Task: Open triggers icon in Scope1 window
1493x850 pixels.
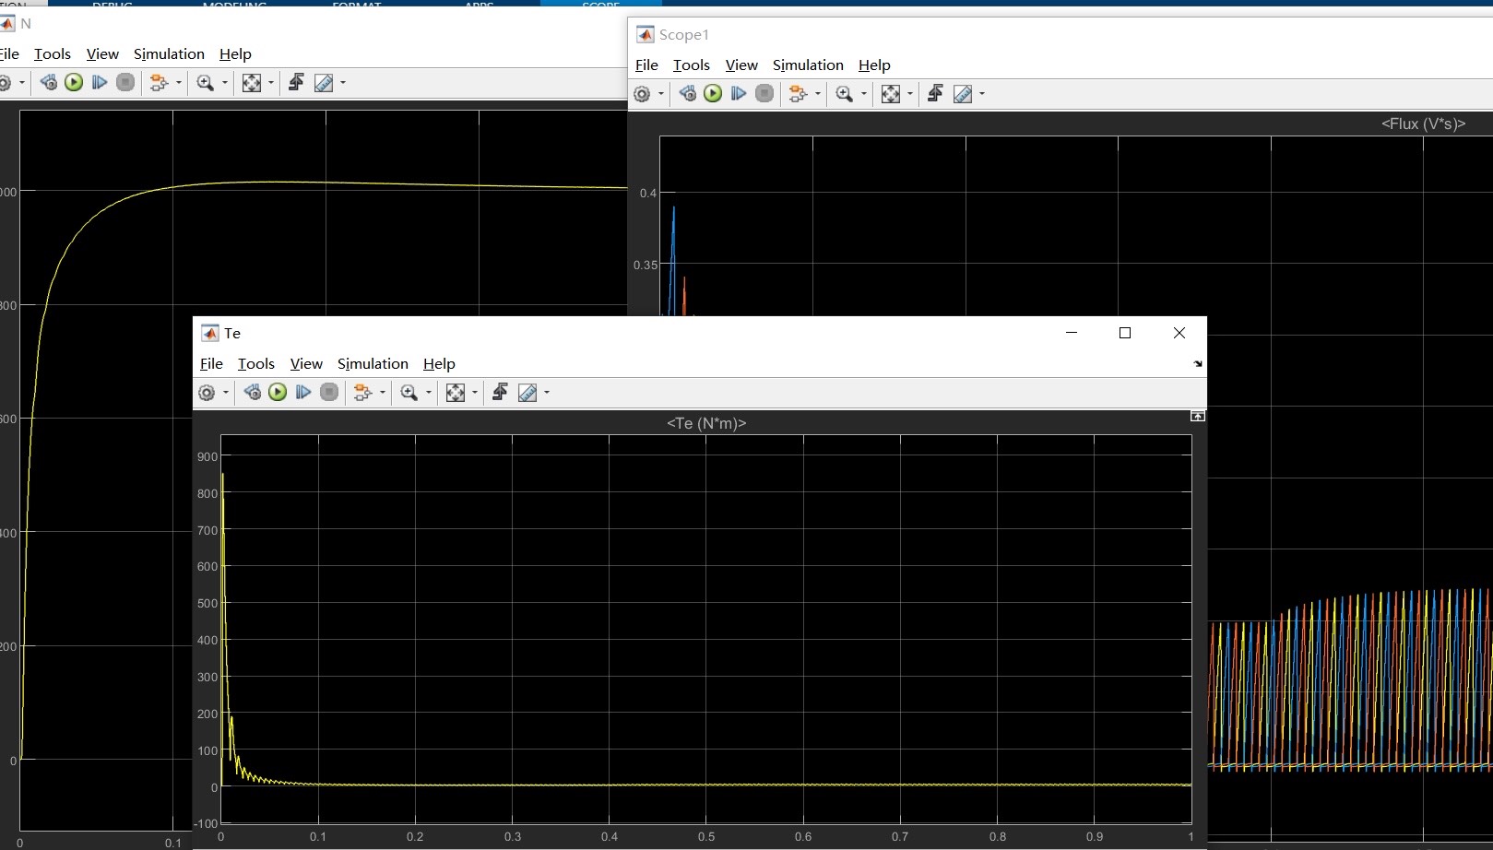Action: [x=935, y=94]
